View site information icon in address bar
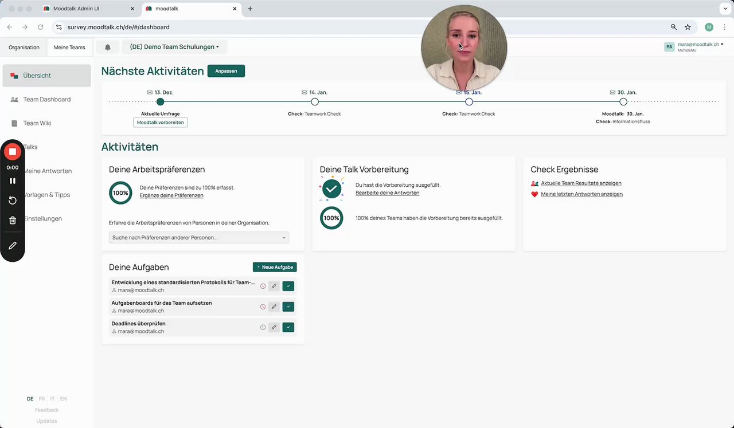This screenshot has width=734, height=428. tap(58, 27)
